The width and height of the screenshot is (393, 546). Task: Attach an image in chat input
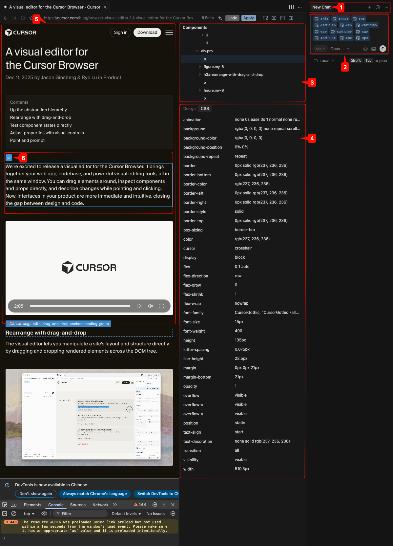[x=374, y=49]
